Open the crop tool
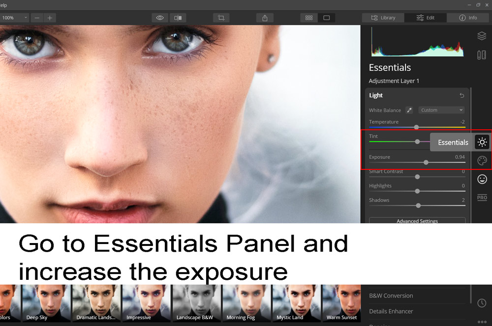The height and width of the screenshot is (326, 492). pos(221,18)
